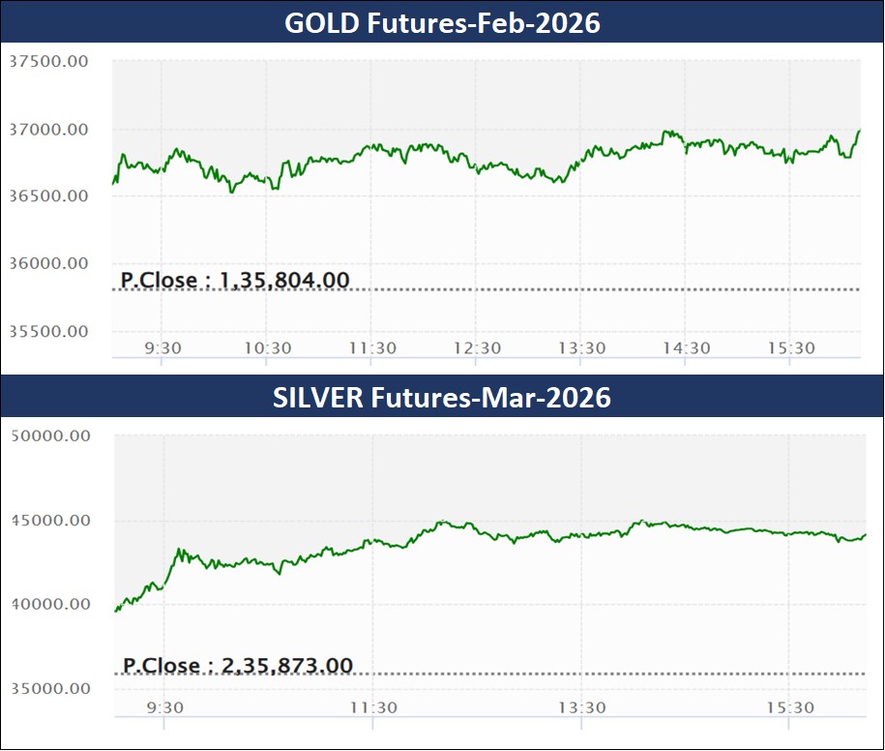Select the 37500.00 gold price axis label

(48, 61)
